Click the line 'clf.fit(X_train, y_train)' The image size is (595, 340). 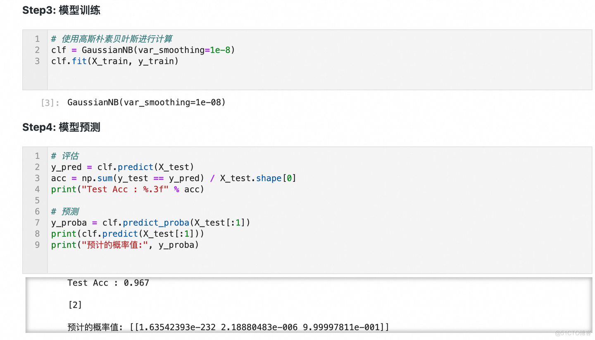(115, 61)
